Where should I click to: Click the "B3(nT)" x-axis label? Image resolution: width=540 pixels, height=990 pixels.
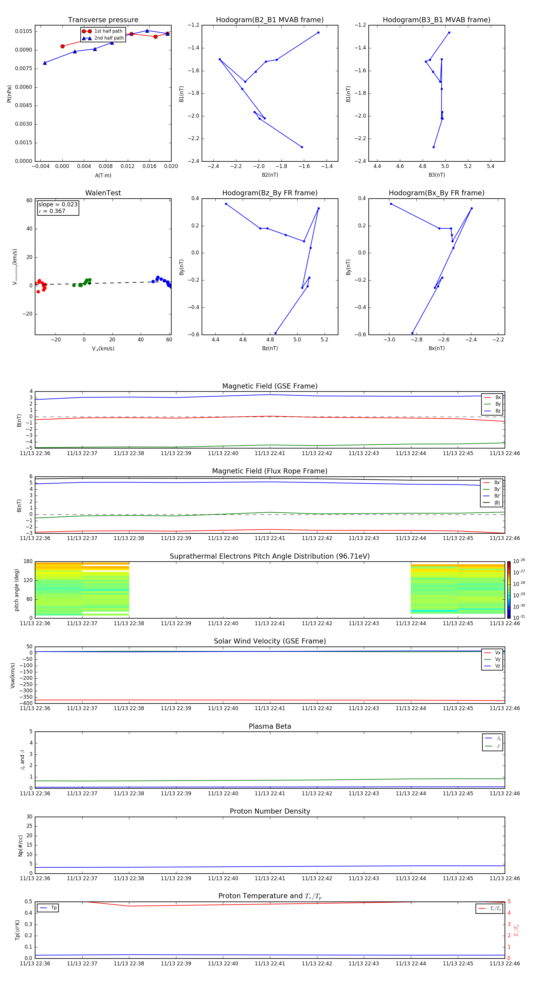(436, 175)
